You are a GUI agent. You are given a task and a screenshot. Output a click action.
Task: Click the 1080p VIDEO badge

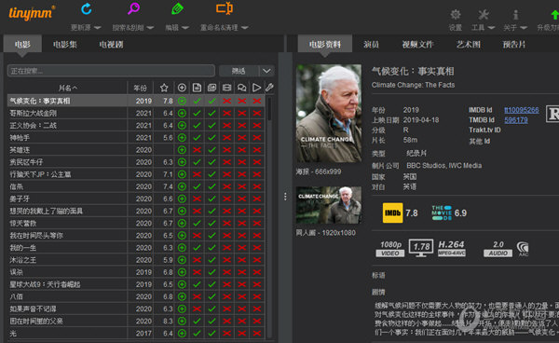(x=390, y=249)
